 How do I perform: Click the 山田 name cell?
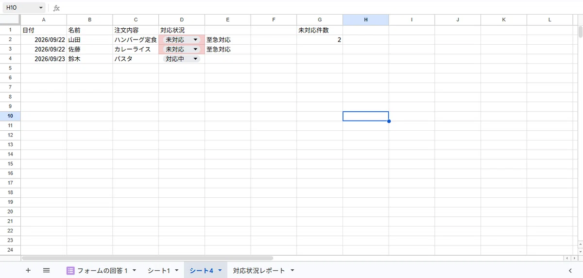point(90,40)
